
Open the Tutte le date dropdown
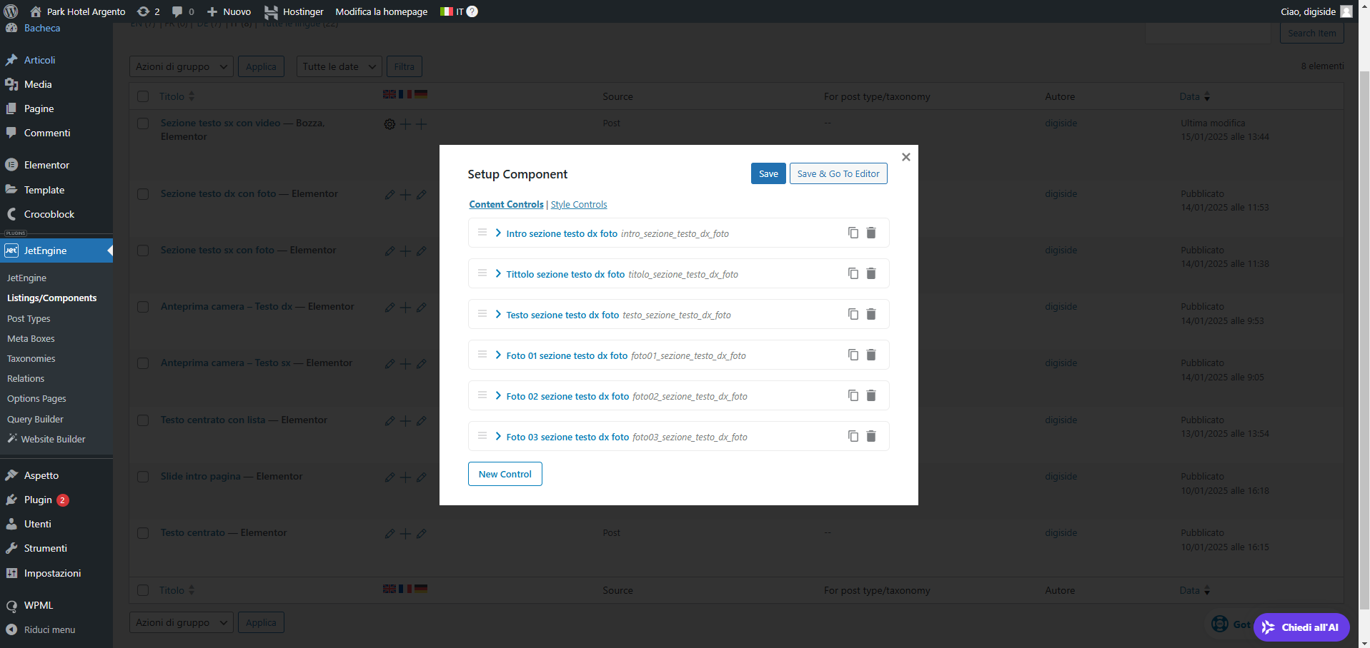(x=339, y=66)
